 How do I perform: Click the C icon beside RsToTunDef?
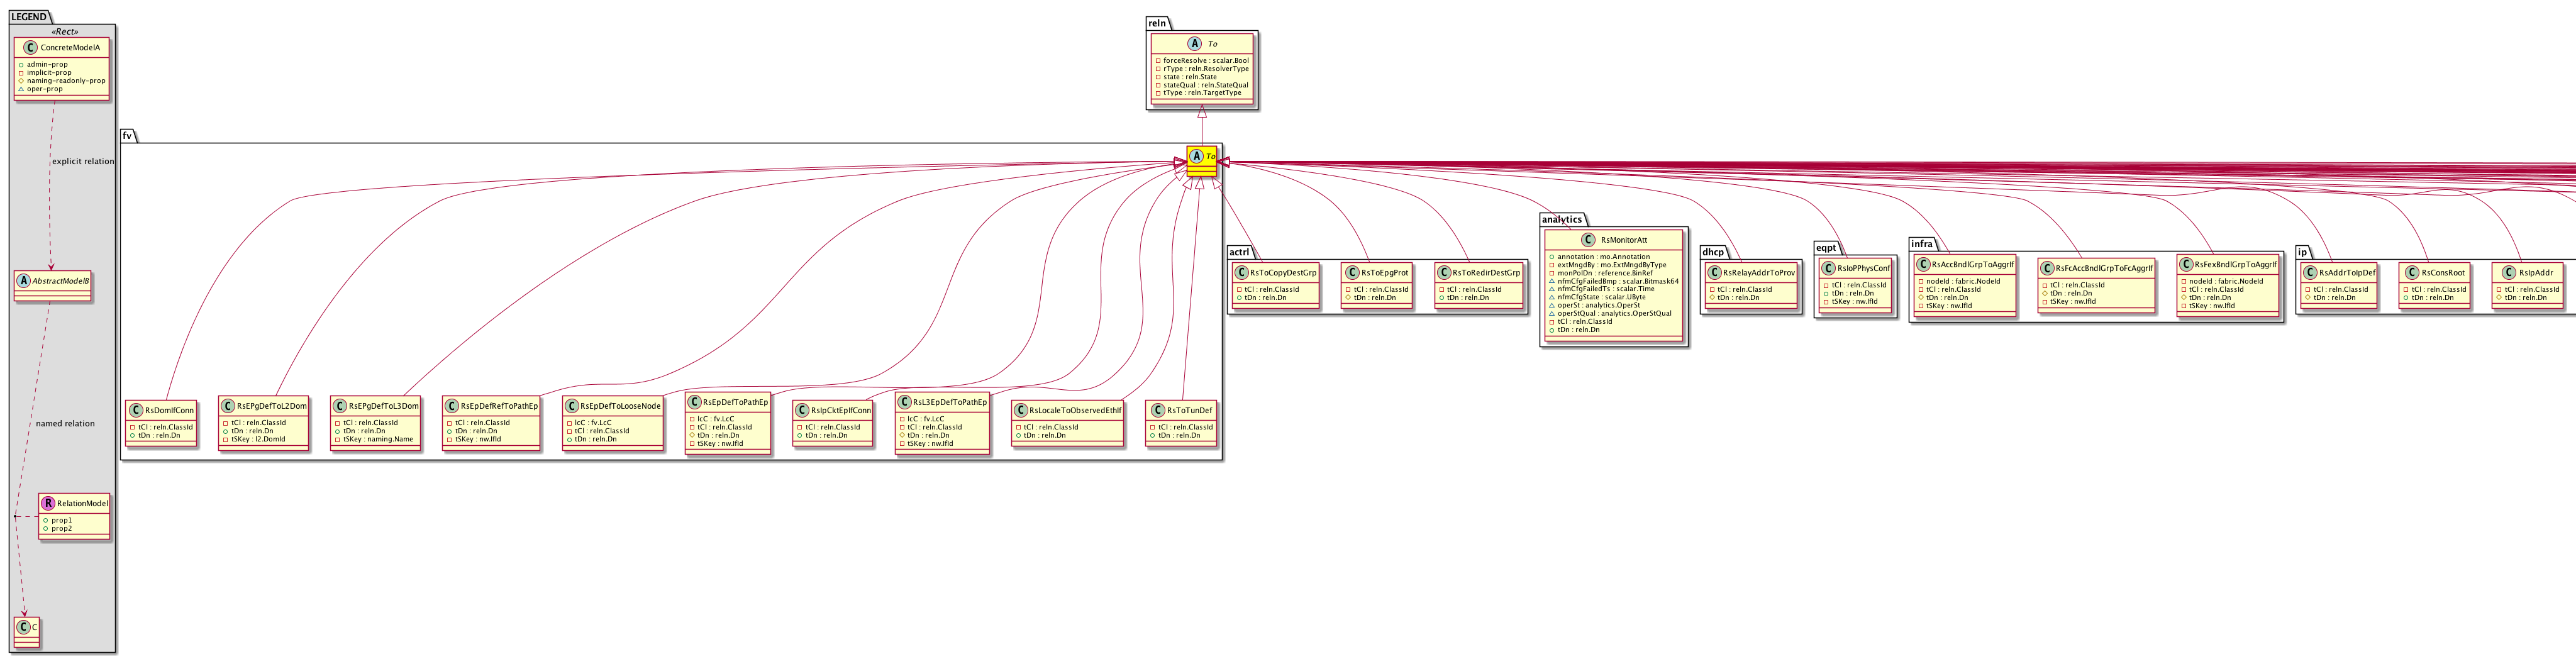[x=1158, y=410]
